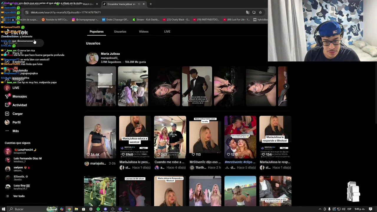Open 1forth author avatar under fourth video
Viewport: 377px width, 212px height.
tap(192, 168)
